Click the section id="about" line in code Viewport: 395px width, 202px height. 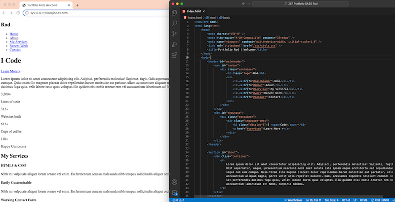pos(223,152)
